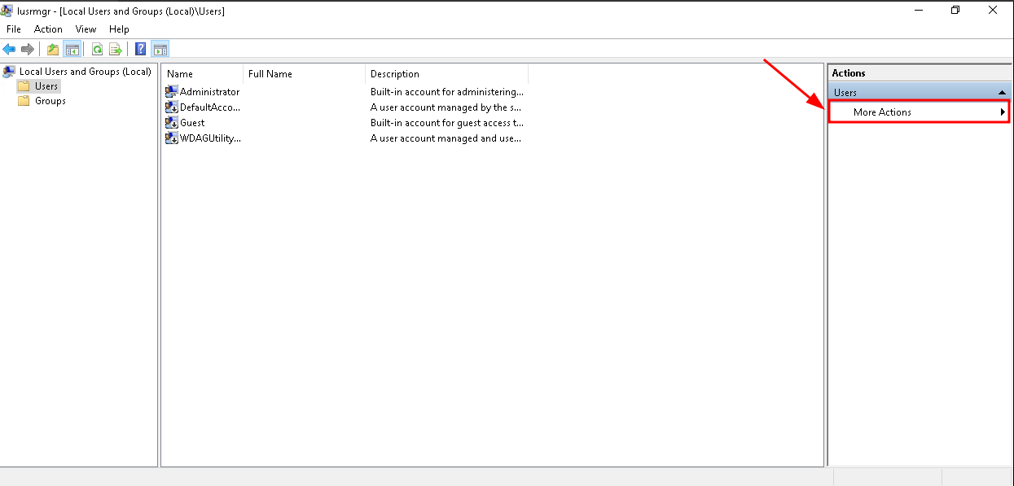This screenshot has width=1014, height=486.
Task: Collapse the Users section in Actions pane
Action: [1002, 93]
